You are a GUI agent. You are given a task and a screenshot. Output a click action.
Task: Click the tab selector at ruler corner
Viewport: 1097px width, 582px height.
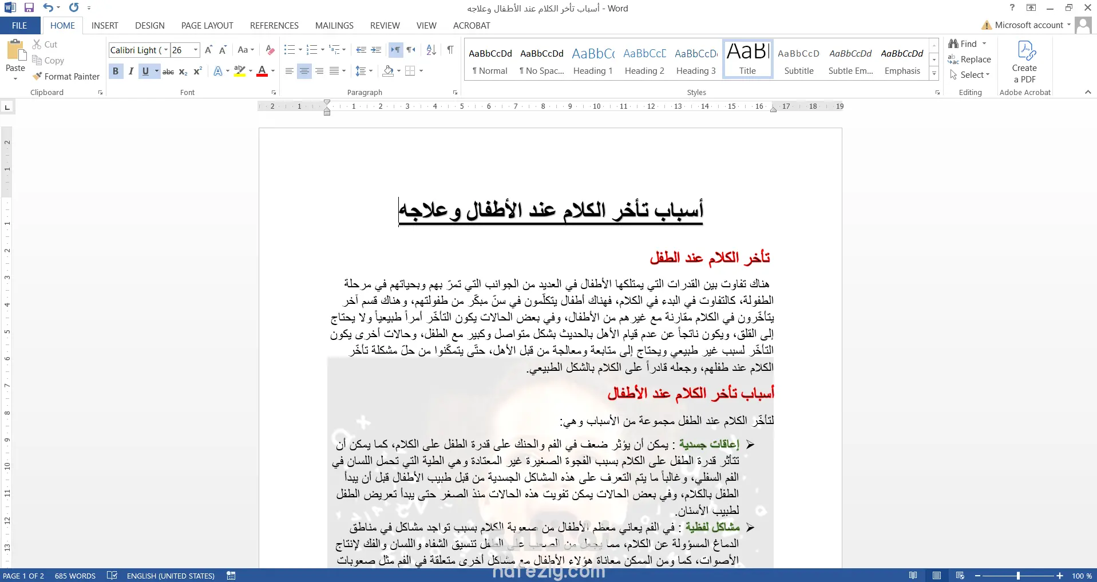pyautogui.click(x=7, y=107)
